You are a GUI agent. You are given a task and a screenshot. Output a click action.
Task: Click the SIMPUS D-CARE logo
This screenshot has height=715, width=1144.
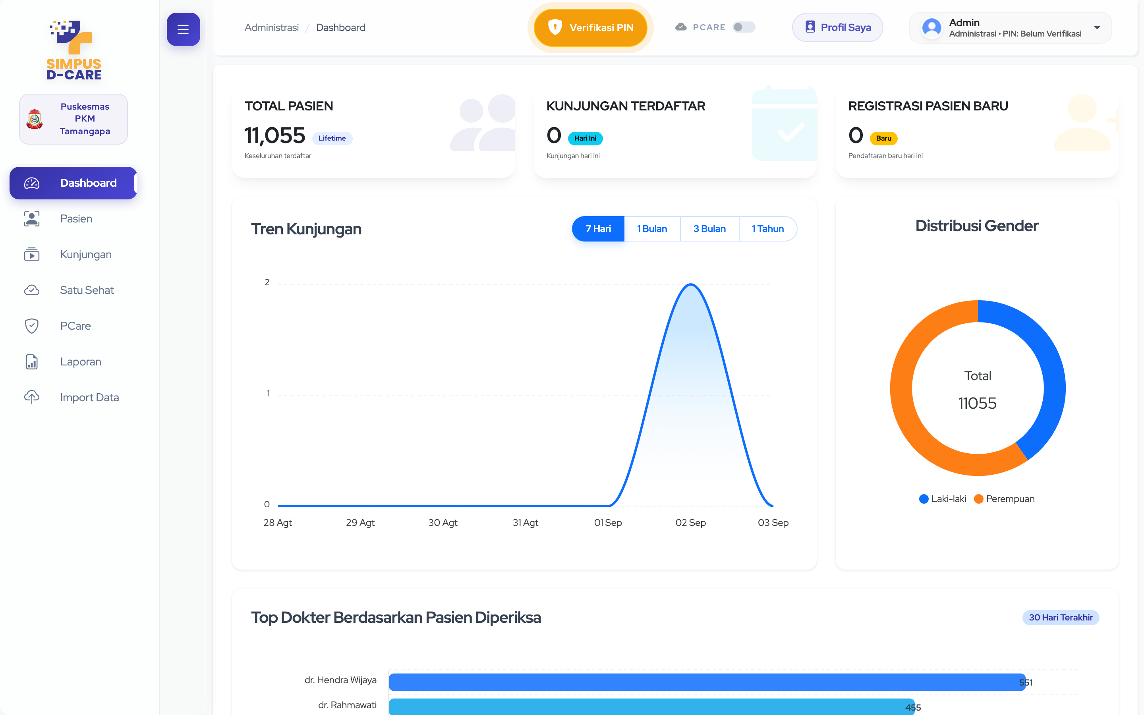coord(74,50)
